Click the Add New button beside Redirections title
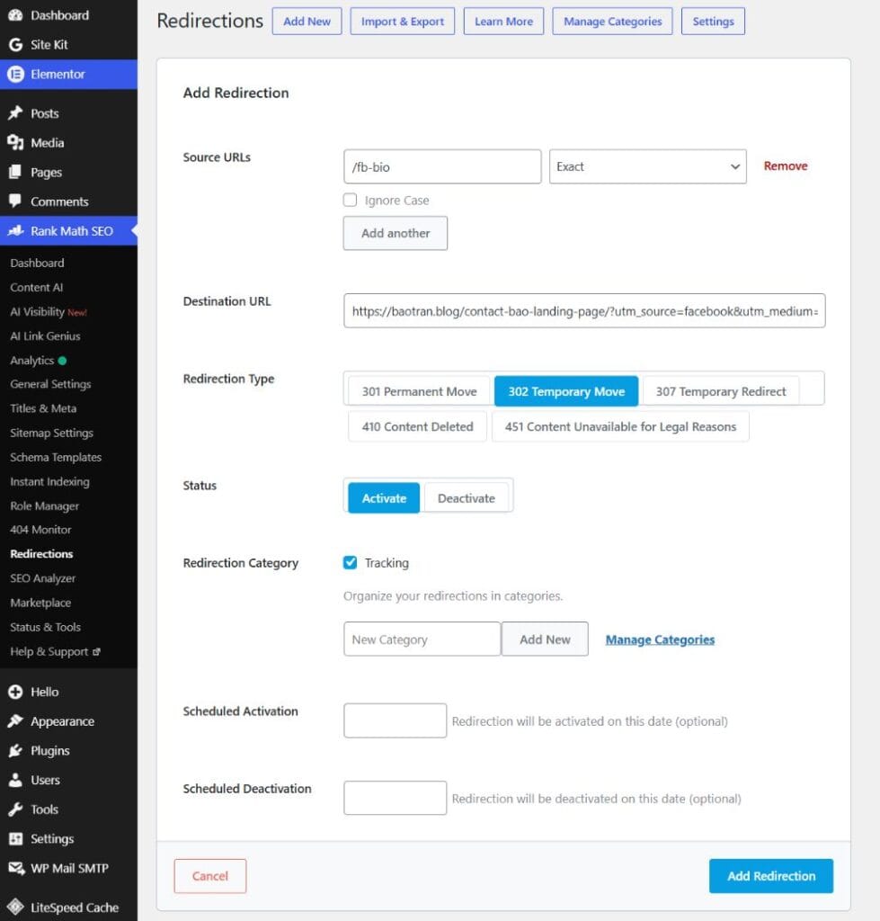This screenshot has width=880, height=921. (307, 22)
